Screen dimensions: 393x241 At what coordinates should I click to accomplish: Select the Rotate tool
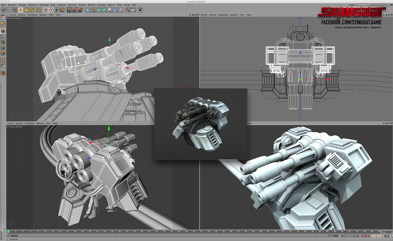click(x=32, y=10)
